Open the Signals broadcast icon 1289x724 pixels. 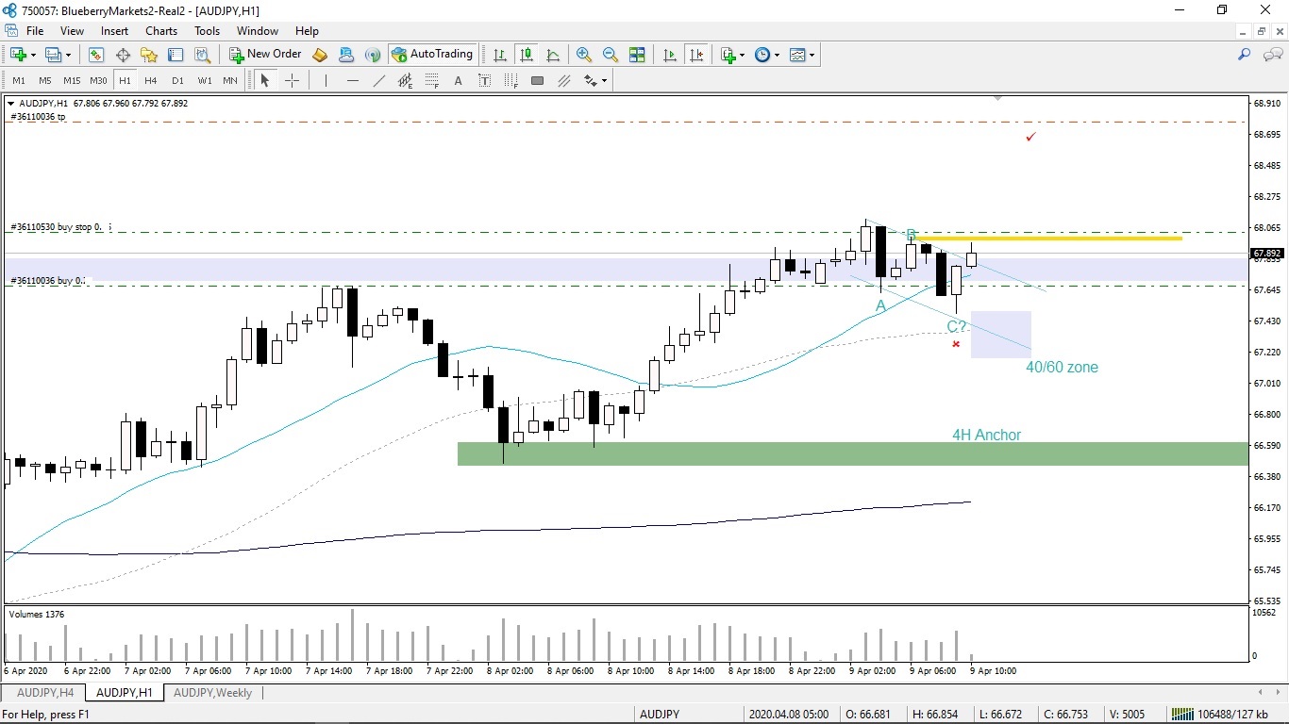pyautogui.click(x=373, y=55)
